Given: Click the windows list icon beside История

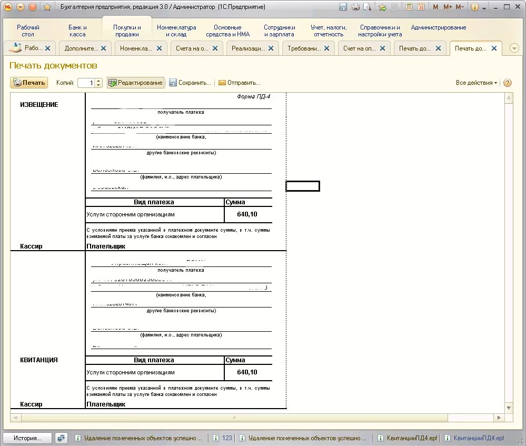Looking at the screenshot, I should pos(61,438).
